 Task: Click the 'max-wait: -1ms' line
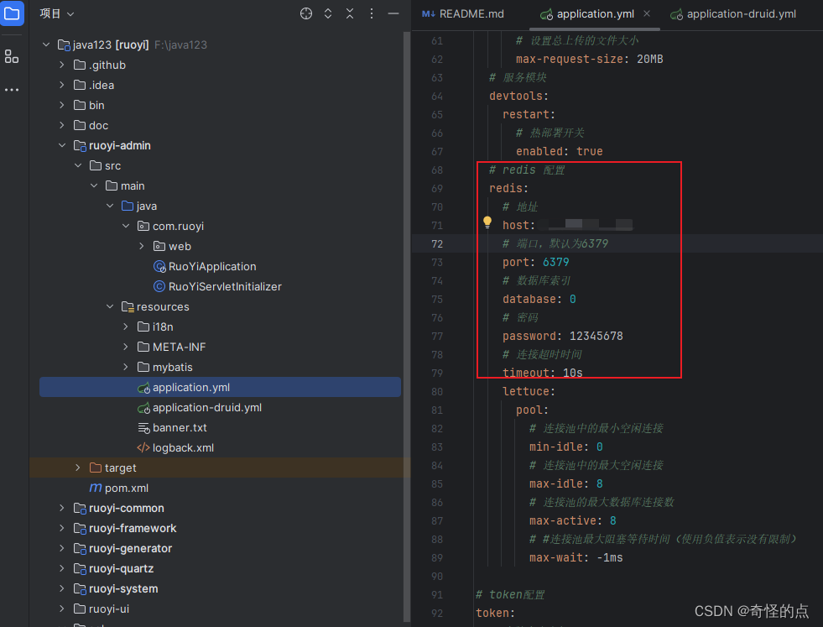576,557
